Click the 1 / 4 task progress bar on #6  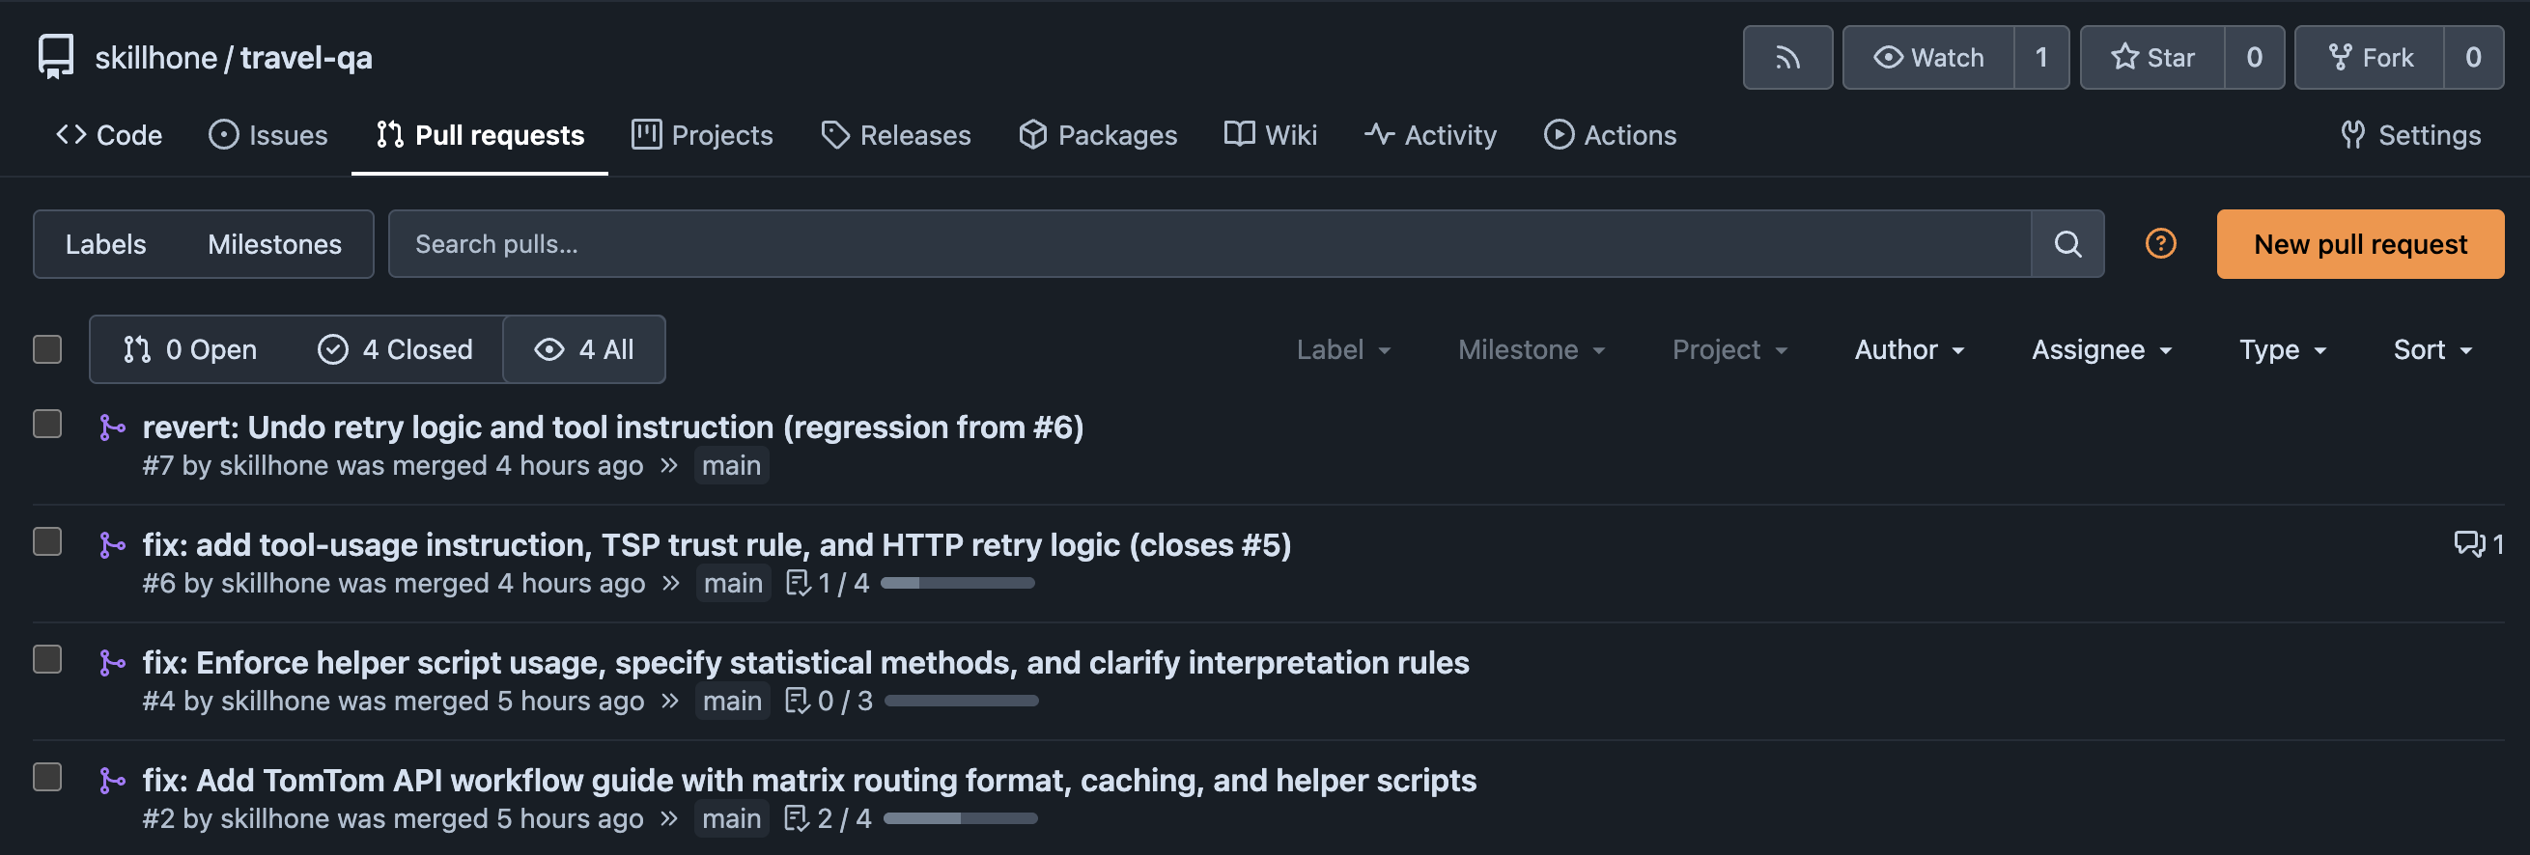pyautogui.click(x=958, y=583)
